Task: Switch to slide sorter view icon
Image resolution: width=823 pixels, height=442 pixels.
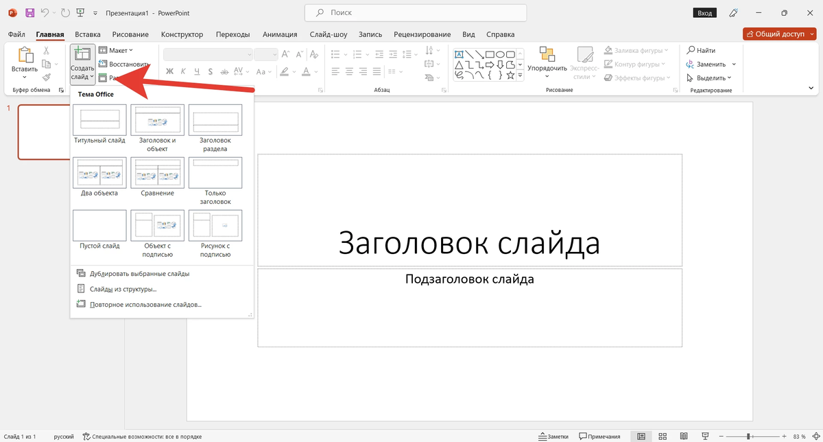Action: tap(663, 436)
